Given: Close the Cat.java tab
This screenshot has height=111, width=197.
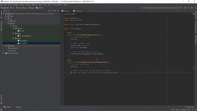Looking at the screenshot, I should [70, 11].
